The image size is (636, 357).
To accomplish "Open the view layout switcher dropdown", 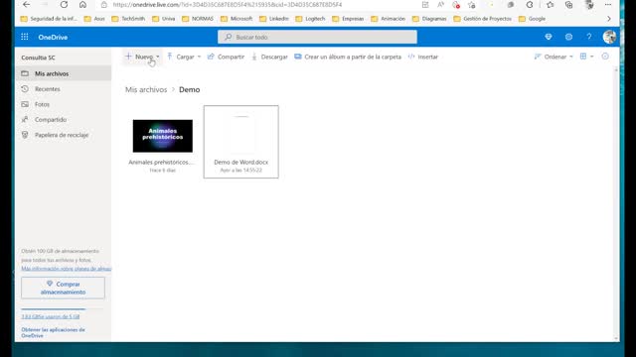I will pyautogui.click(x=586, y=57).
